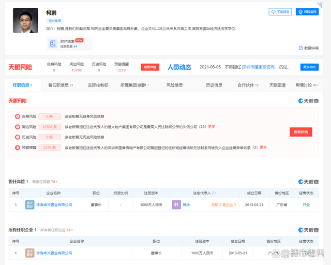Open 深圳市建衡投资有... company link
This screenshot has height=265, width=331.
tap(260, 67)
